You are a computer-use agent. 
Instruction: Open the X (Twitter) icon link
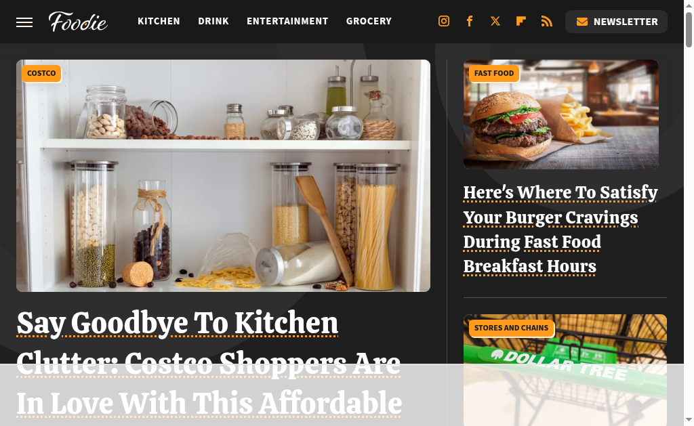pos(495,21)
